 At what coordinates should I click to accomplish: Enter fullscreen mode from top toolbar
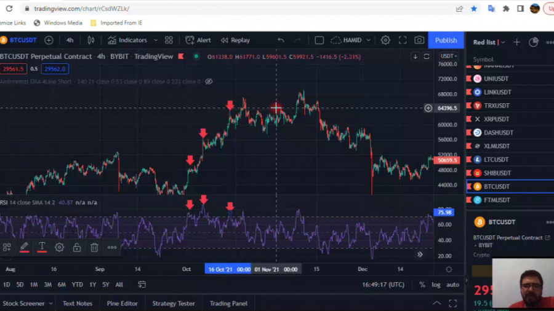[x=403, y=40]
